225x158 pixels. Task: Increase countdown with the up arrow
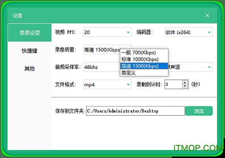tap(185, 83)
